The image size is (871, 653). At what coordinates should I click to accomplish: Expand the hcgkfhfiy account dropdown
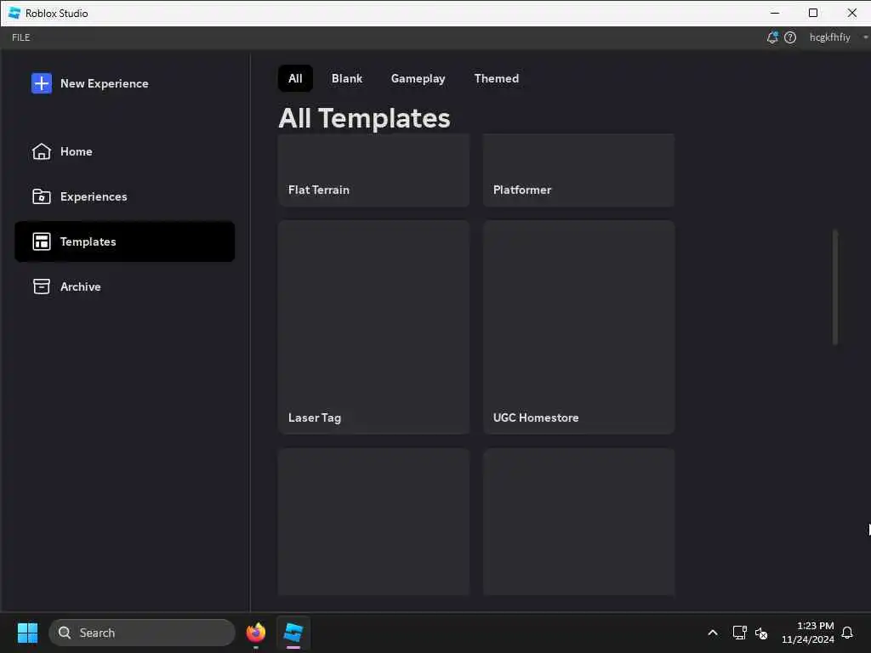(865, 37)
